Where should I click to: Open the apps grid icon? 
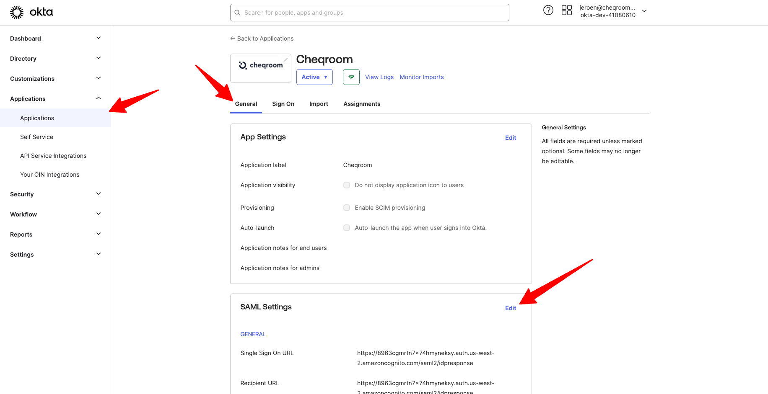point(566,10)
